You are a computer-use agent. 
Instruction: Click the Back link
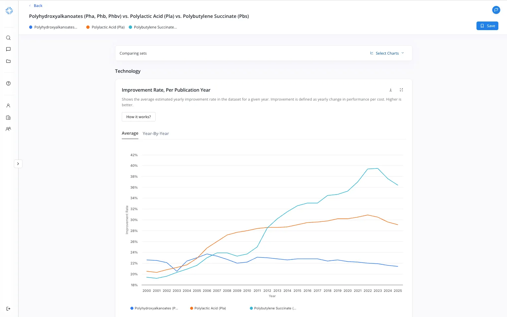pyautogui.click(x=36, y=6)
